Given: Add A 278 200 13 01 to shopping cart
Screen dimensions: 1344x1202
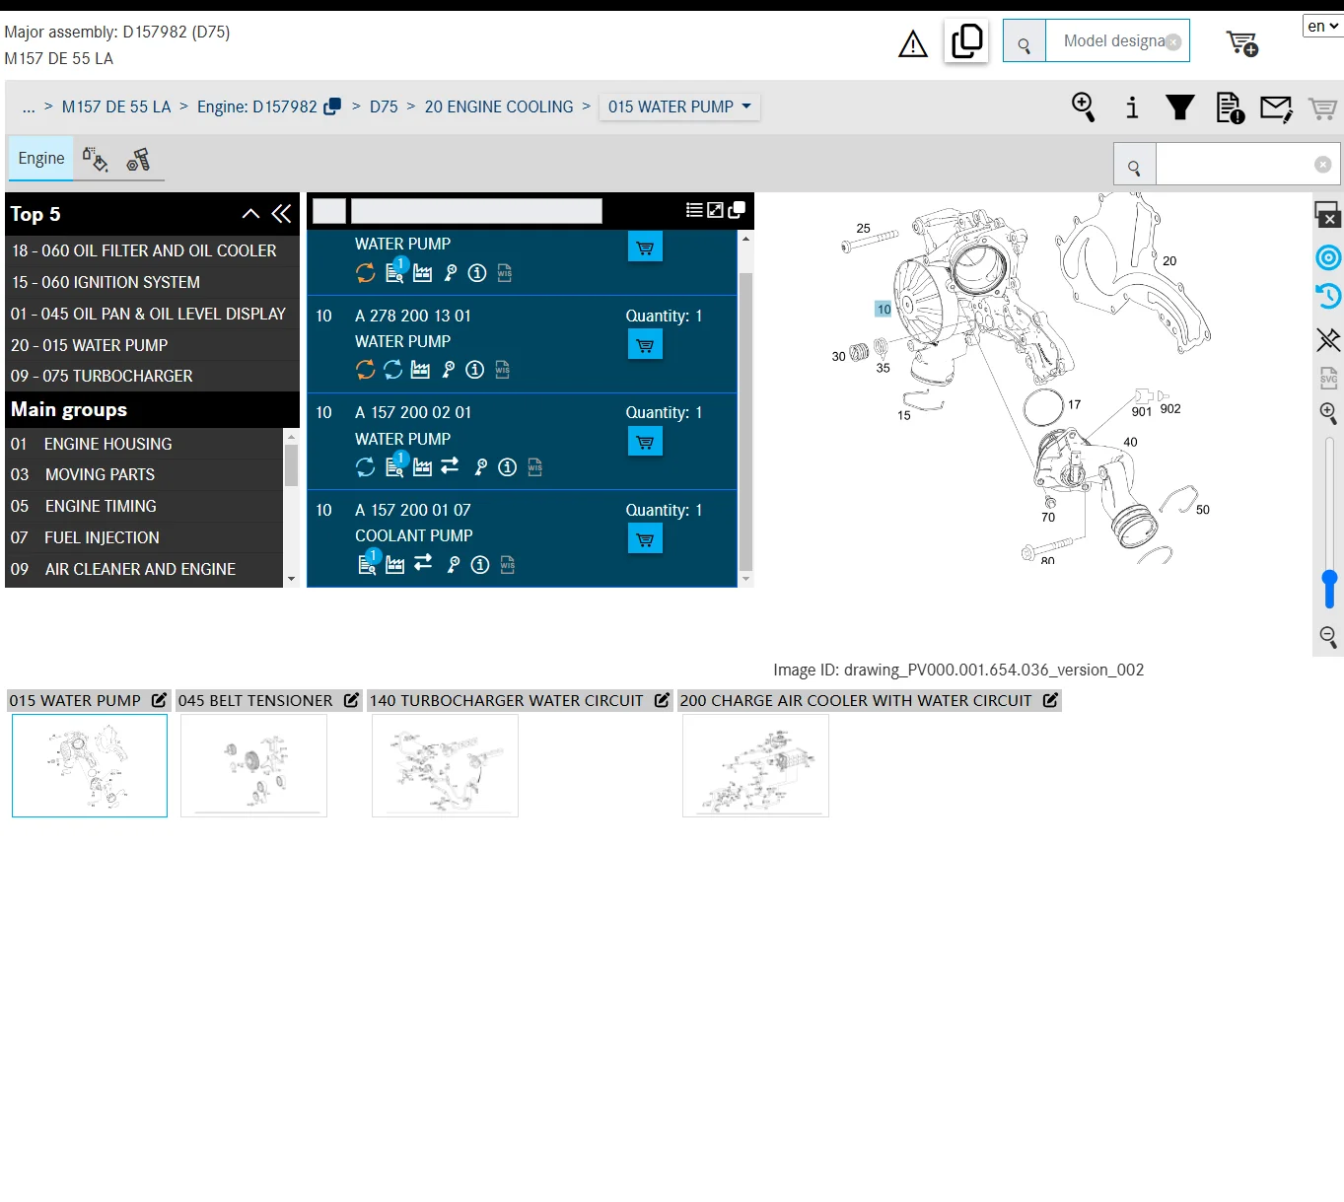Looking at the screenshot, I should click(645, 345).
